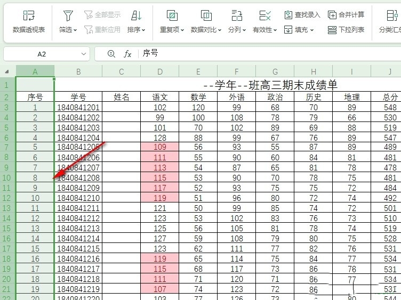The height and width of the screenshot is (300, 401).
Task: Click the 政治 header cell
Action: click(x=275, y=97)
